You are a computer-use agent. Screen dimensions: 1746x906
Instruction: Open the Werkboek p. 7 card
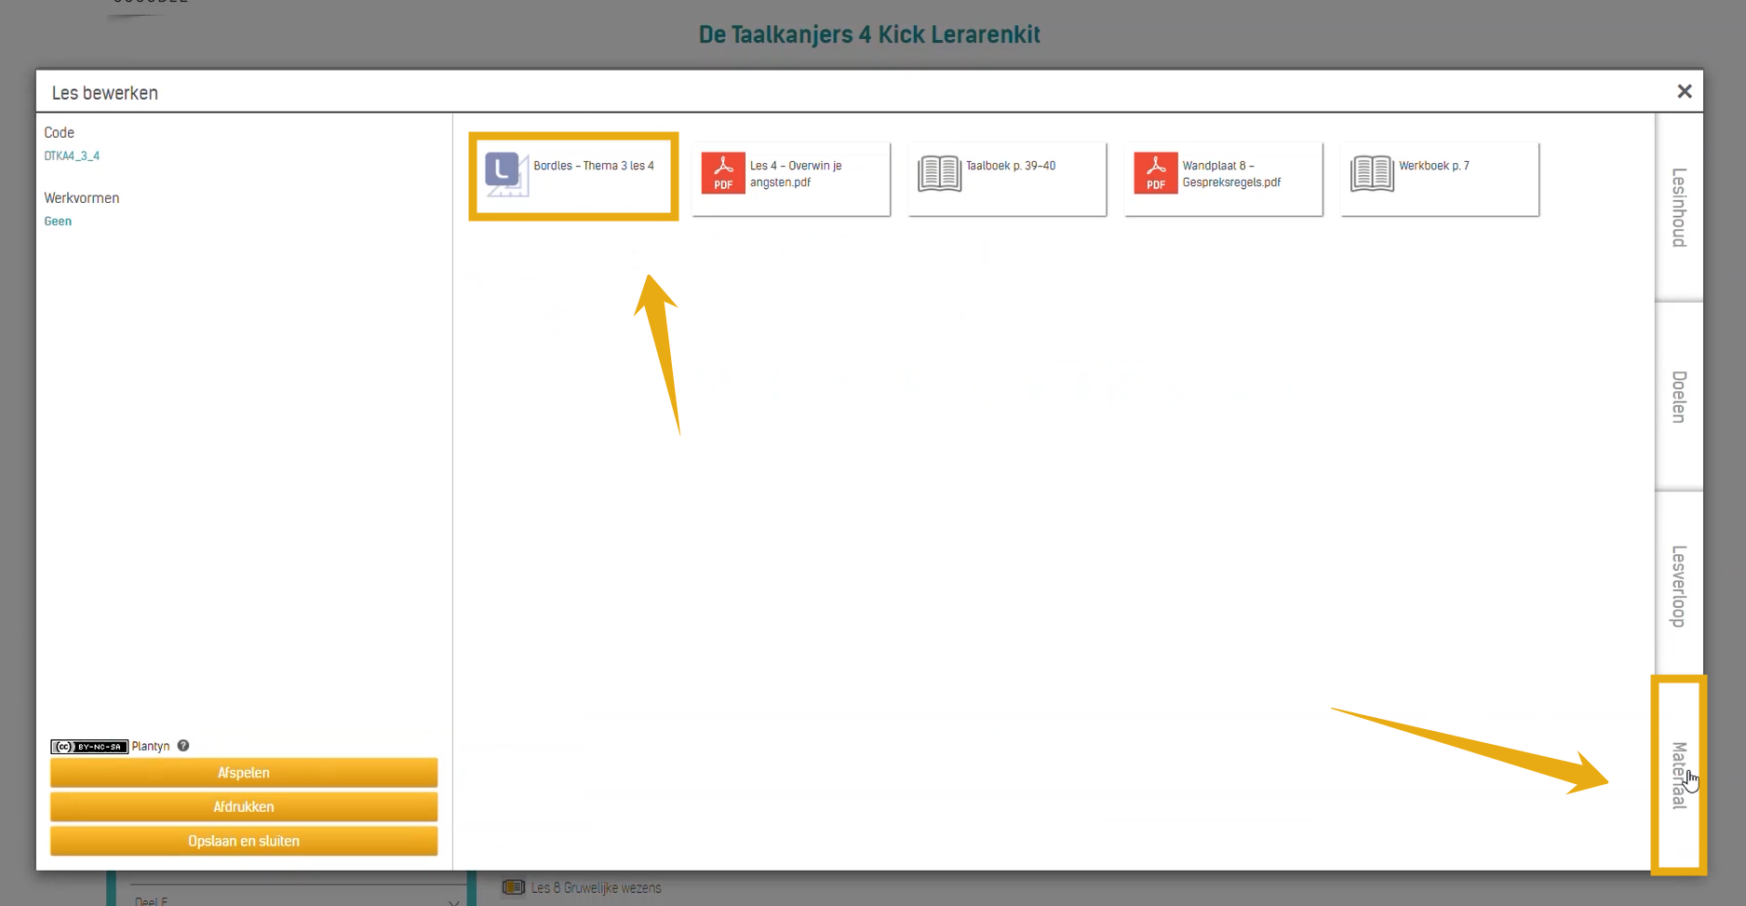(x=1440, y=179)
